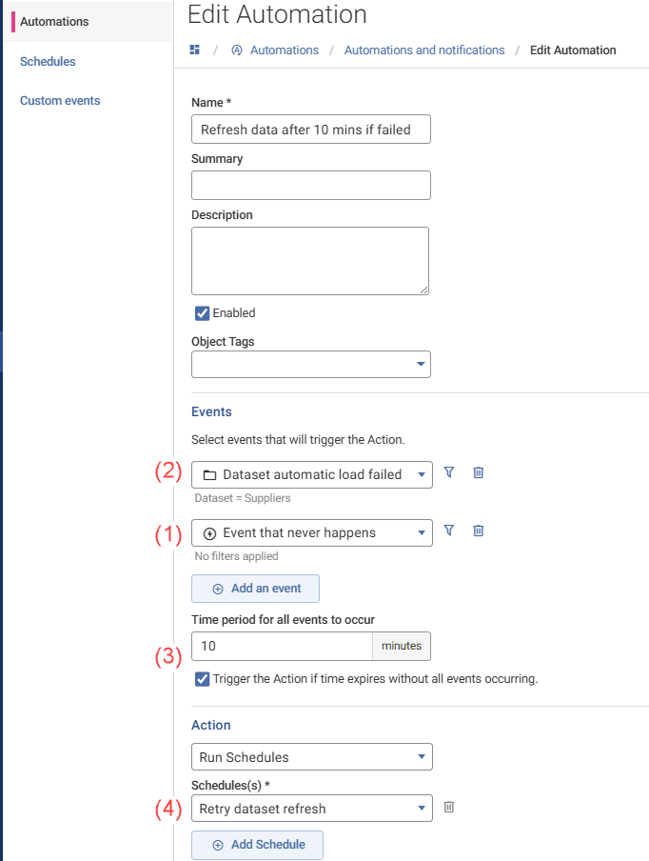Click the Add an event button
Image resolution: width=649 pixels, height=861 pixels.
pyautogui.click(x=255, y=589)
